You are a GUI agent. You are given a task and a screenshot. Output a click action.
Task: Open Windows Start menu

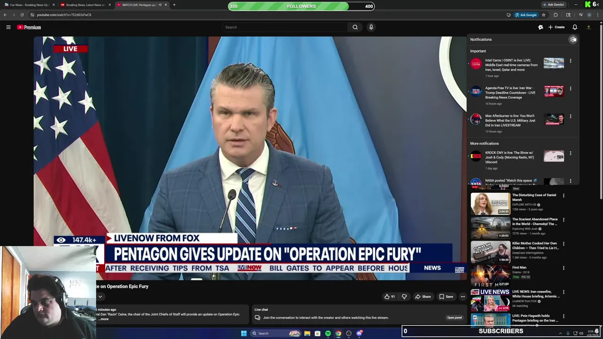click(244, 333)
